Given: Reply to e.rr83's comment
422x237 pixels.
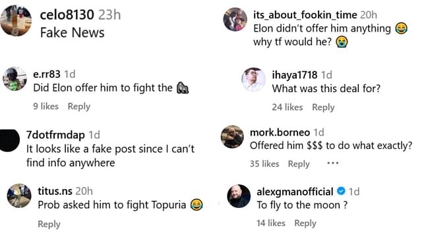Looking at the screenshot, I should pyautogui.click(x=79, y=107).
